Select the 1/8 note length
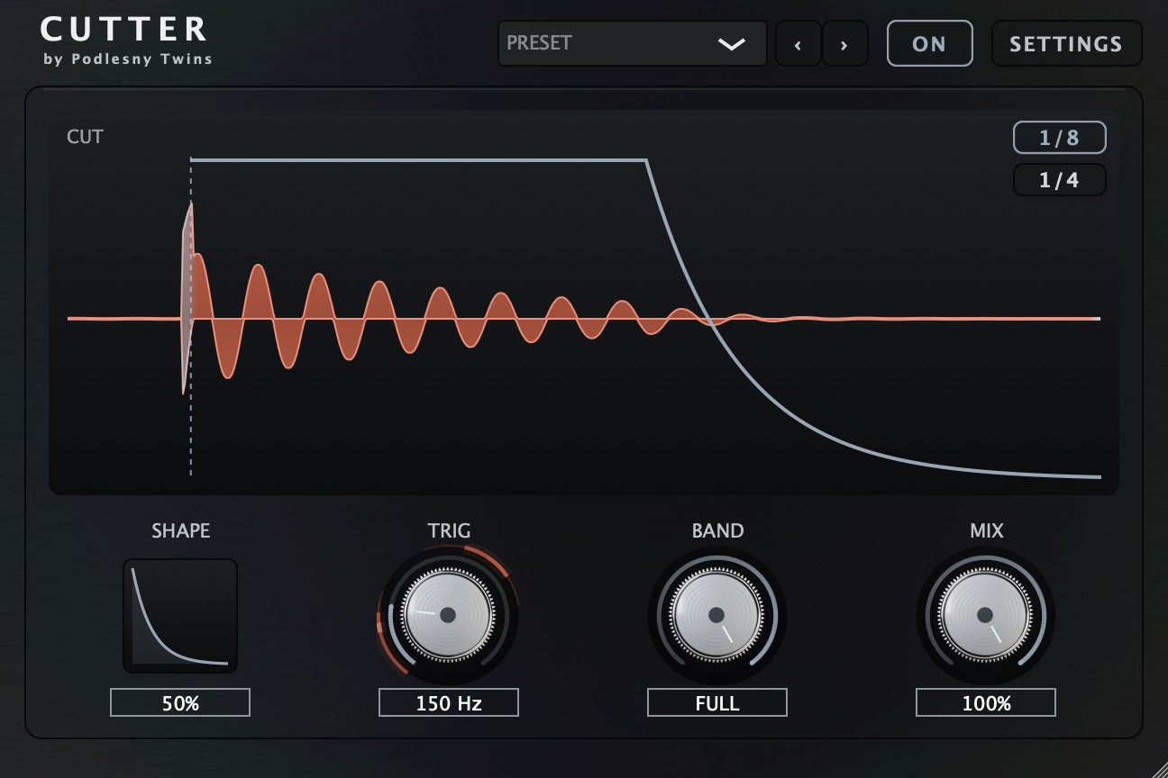 [1059, 138]
